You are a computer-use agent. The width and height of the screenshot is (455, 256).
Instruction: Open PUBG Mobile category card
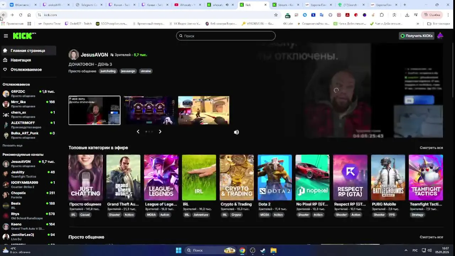(x=388, y=177)
